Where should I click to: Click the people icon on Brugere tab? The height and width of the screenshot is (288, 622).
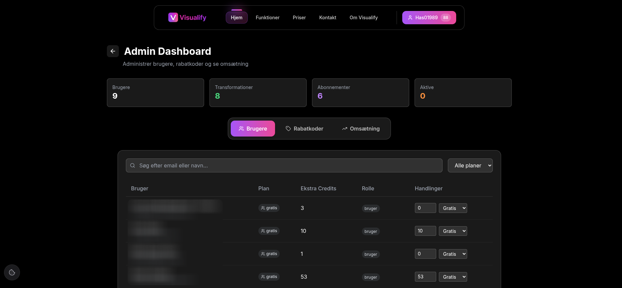241,129
